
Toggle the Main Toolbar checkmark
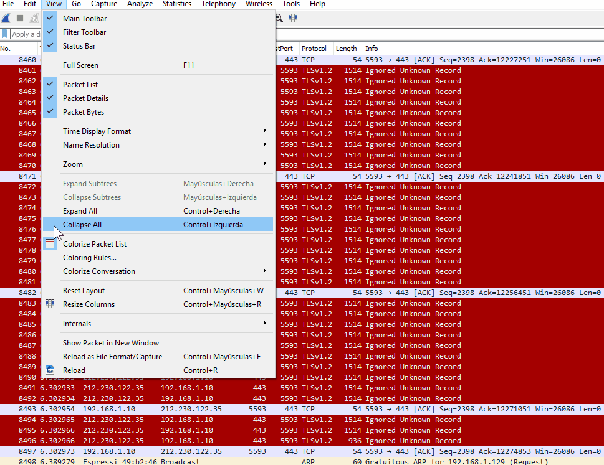click(x=50, y=18)
